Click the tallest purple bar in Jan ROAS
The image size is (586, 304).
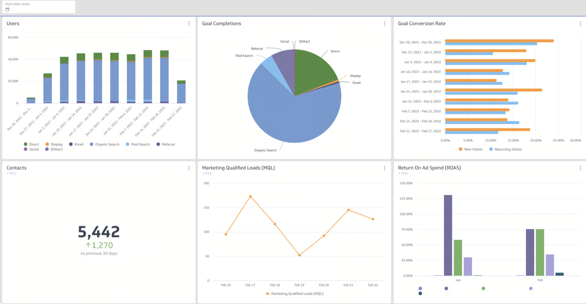448,235
